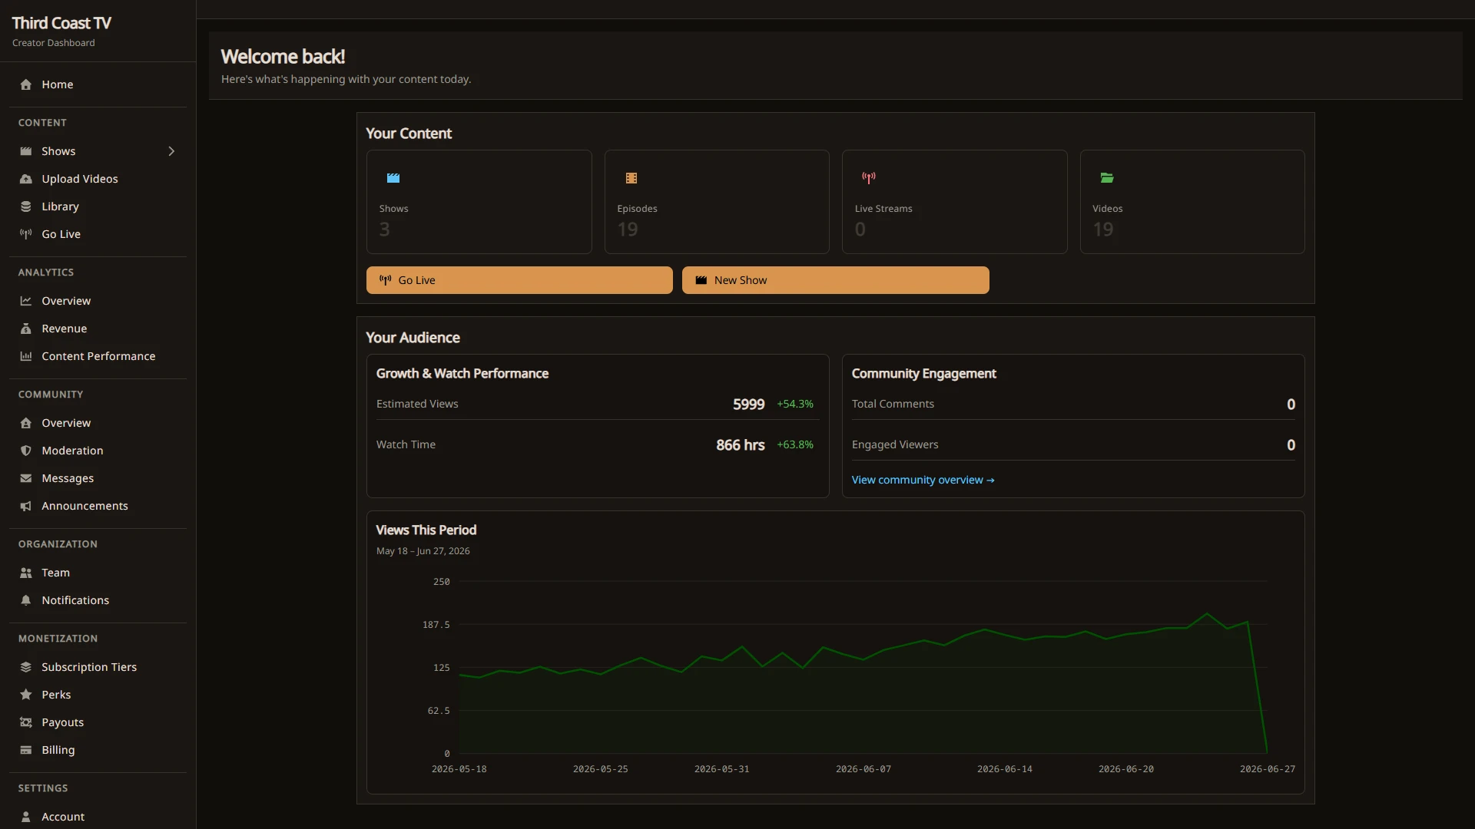Click the 2026-06-27 axis label on chart
This screenshot has height=829, width=1475.
coord(1268,769)
